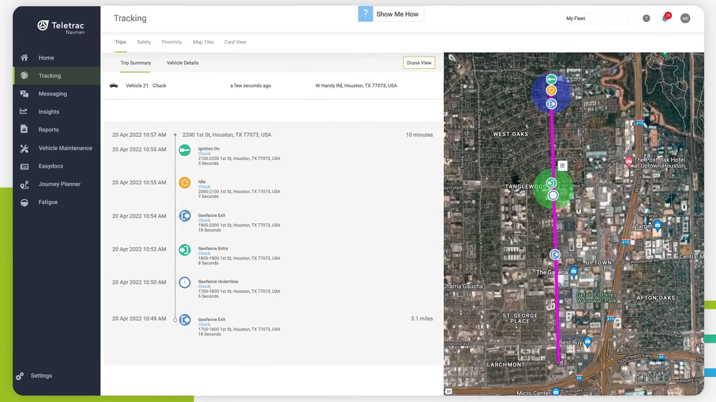716x402 pixels.
Task: Click the Vehicle 21 car icon
Action: pyautogui.click(x=114, y=86)
